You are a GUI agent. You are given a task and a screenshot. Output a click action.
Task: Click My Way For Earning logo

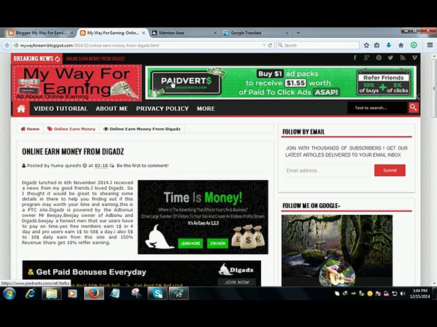coord(76,83)
